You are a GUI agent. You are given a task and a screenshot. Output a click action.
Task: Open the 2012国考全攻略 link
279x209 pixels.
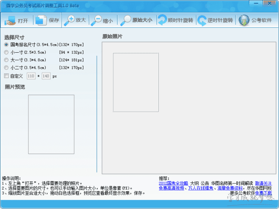click(x=173, y=183)
